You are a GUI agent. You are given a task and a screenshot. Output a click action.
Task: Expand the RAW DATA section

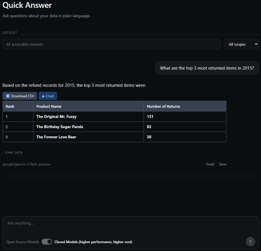click(13, 153)
